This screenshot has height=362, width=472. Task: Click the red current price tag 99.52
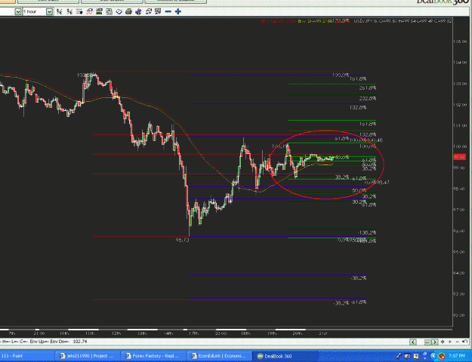[459, 157]
